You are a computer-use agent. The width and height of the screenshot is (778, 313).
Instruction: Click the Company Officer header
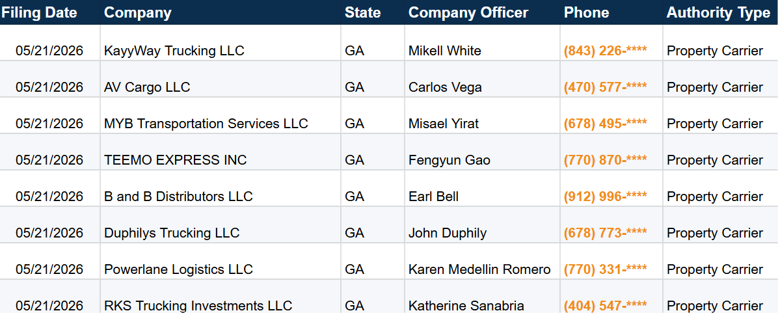[468, 13]
